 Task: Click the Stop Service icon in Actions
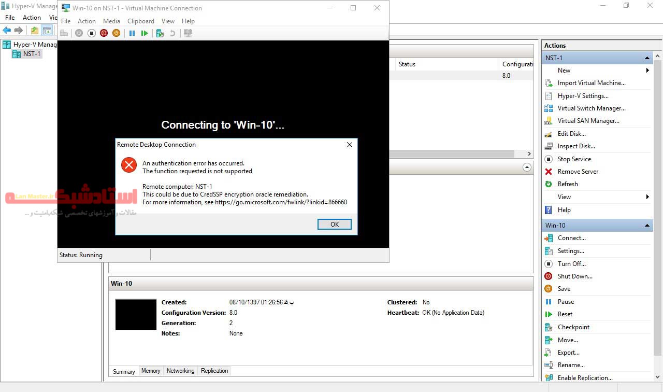(x=549, y=159)
